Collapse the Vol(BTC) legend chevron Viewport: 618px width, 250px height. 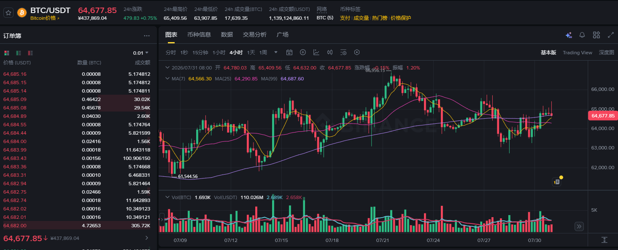tap(167, 197)
